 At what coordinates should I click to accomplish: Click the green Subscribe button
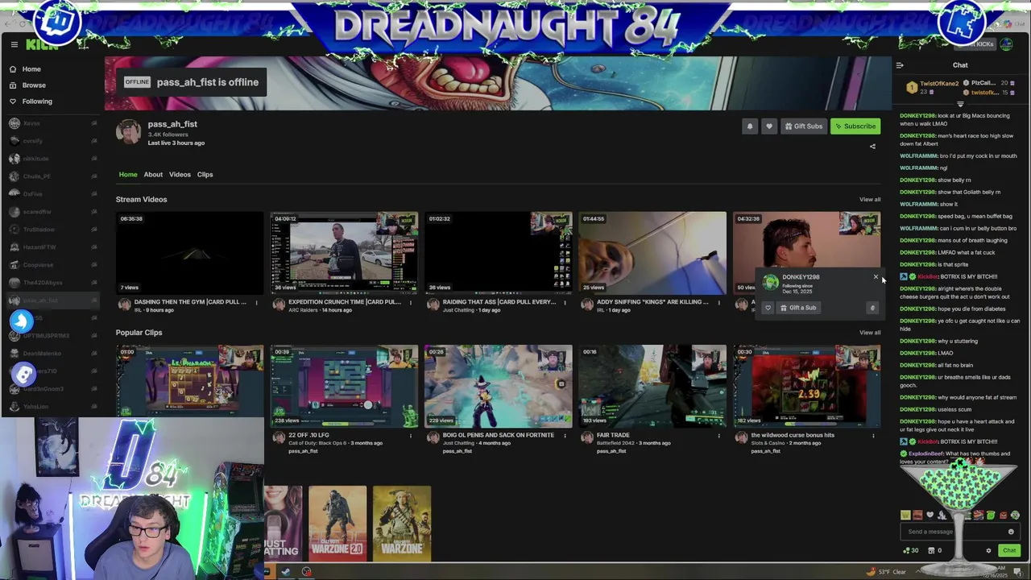[855, 126]
